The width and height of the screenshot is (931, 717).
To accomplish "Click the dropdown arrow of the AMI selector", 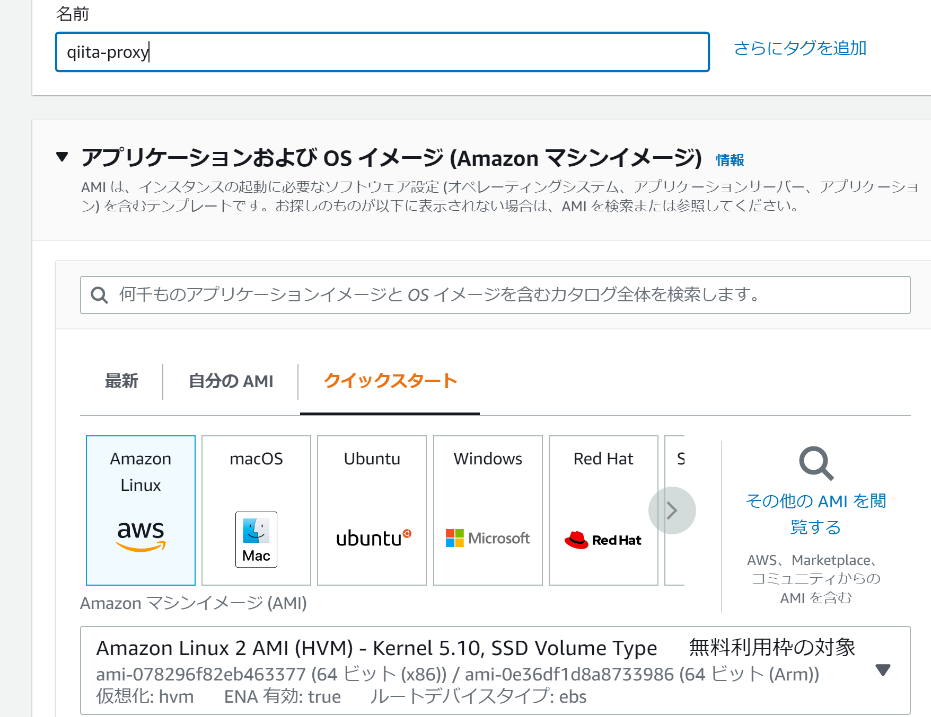I will click(883, 670).
